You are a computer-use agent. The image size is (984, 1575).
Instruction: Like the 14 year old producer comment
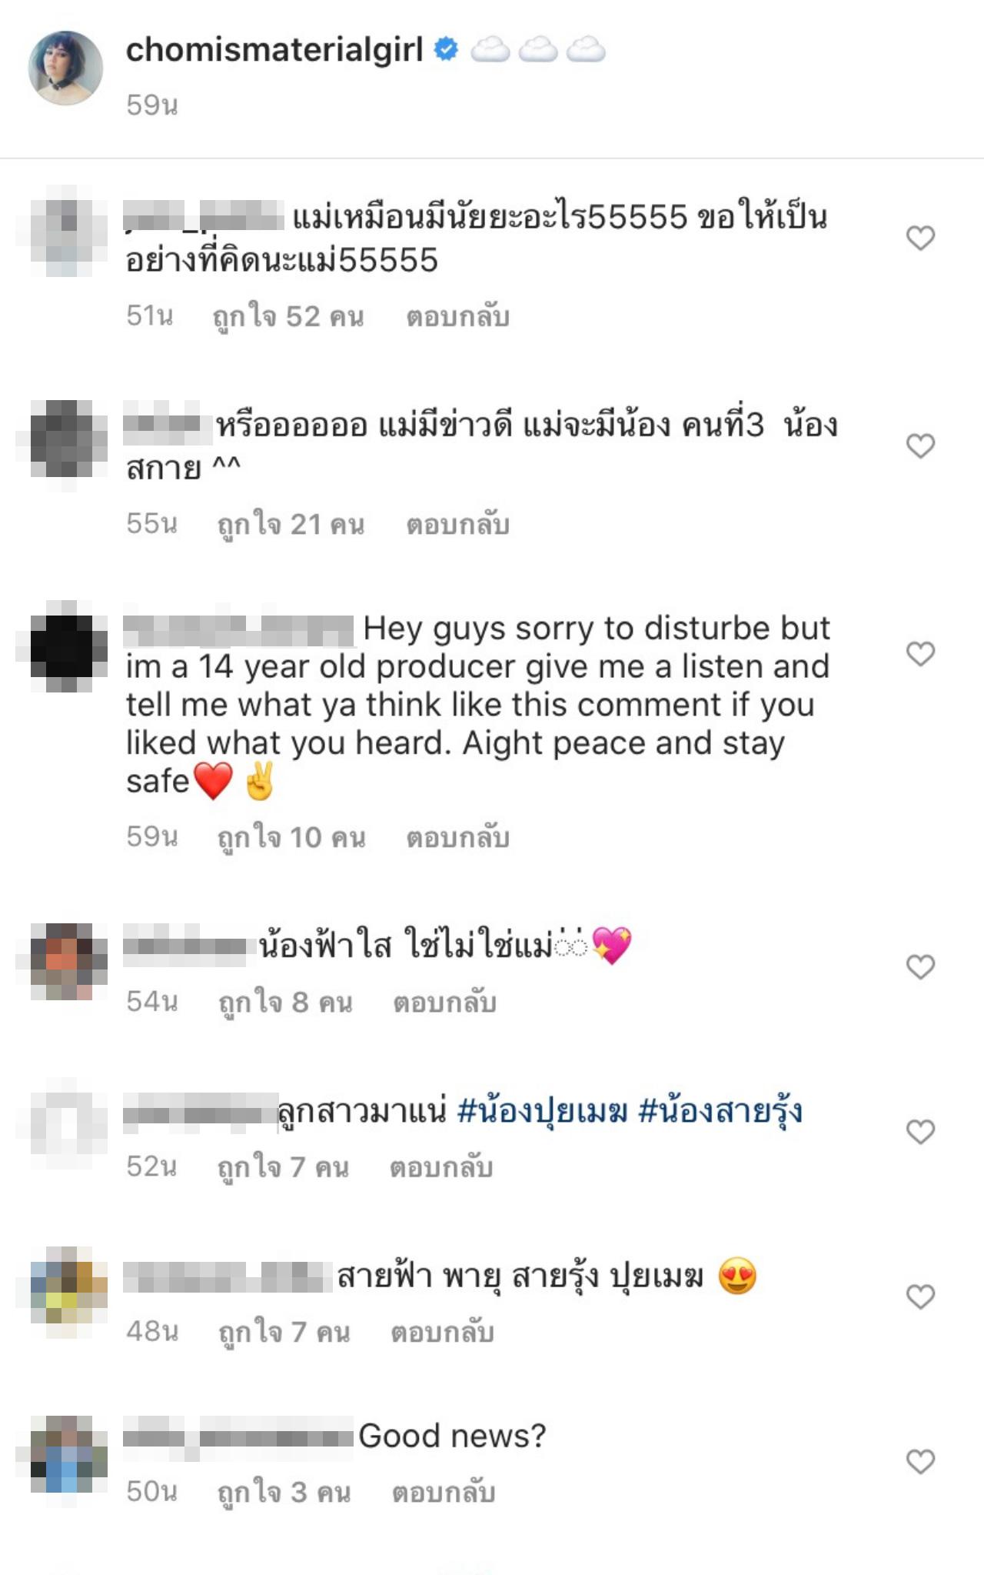tap(920, 653)
